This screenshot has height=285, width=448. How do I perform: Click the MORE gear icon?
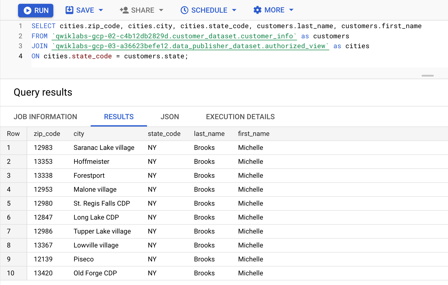pos(258,10)
